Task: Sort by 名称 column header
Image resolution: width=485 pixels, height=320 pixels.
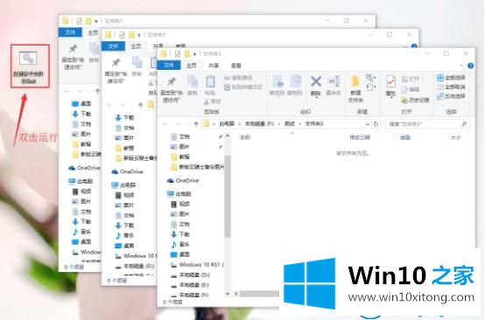Action: [245, 137]
